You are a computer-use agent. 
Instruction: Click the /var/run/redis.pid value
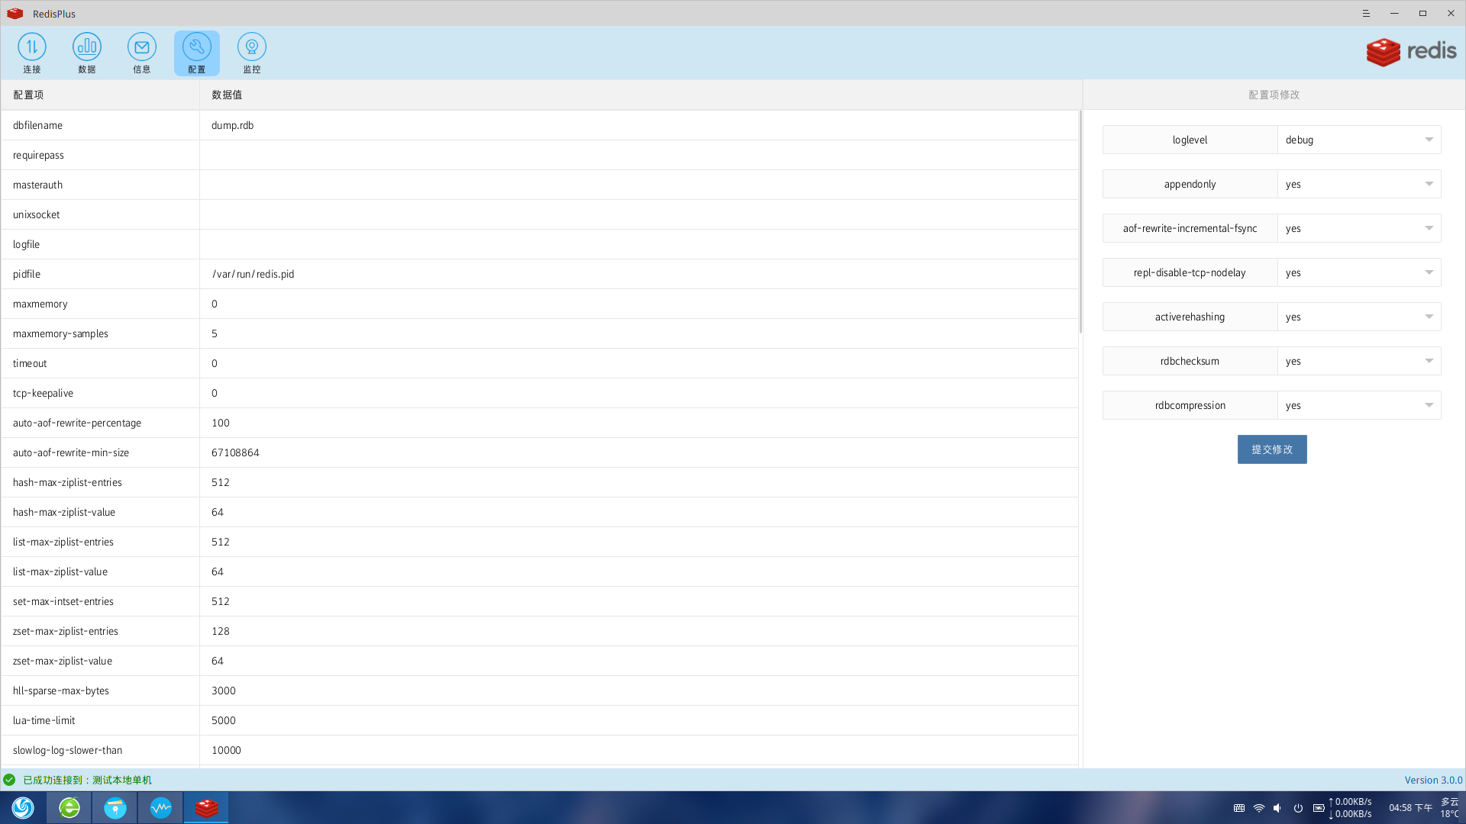point(253,274)
